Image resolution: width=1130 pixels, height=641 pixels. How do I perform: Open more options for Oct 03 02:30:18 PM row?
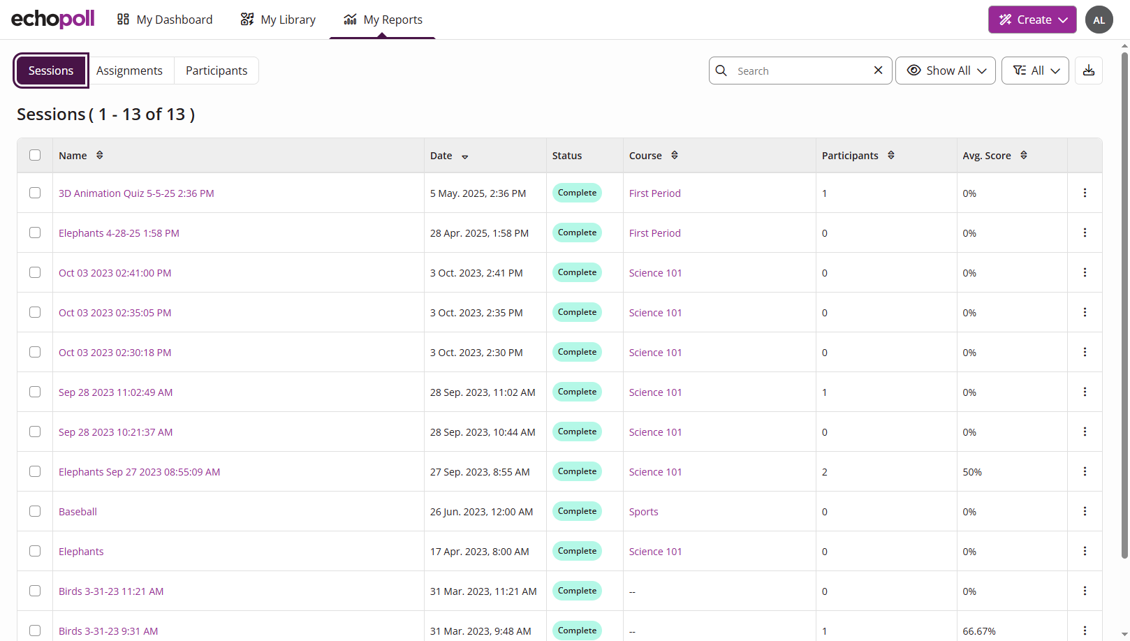1085,352
